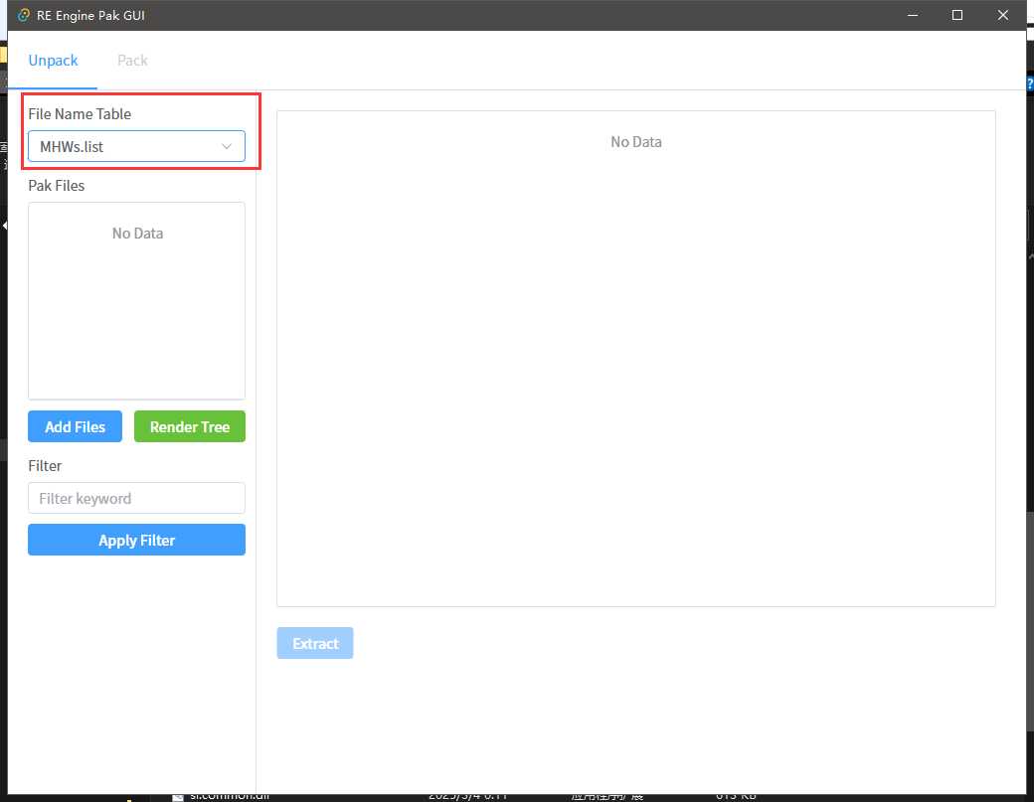This screenshot has width=1034, height=802.
Task: Click 'No Data' in the main tree panel
Action: point(635,142)
